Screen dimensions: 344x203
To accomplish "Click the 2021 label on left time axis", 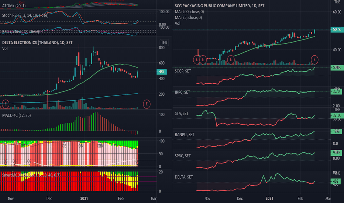I will click(x=84, y=199).
